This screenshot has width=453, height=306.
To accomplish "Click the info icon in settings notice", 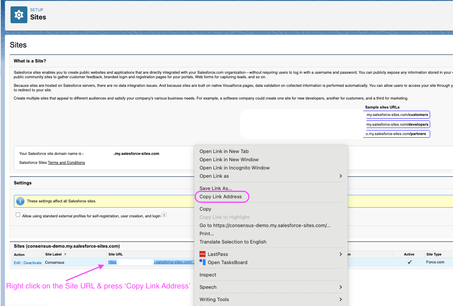I will pos(21,201).
